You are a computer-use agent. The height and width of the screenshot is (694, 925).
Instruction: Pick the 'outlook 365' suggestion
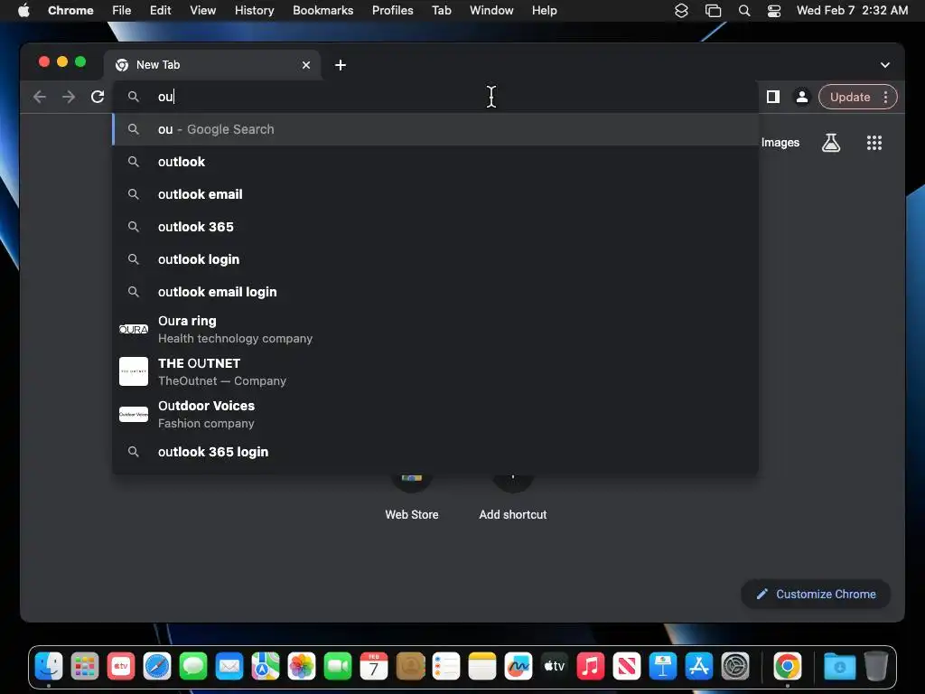pos(435,227)
